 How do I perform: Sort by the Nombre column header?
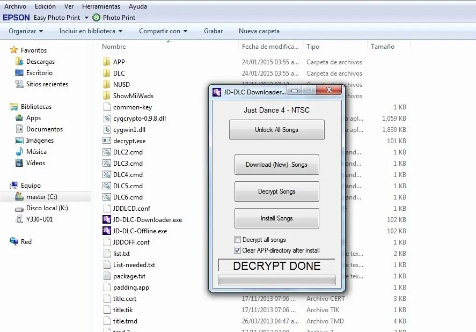point(114,47)
